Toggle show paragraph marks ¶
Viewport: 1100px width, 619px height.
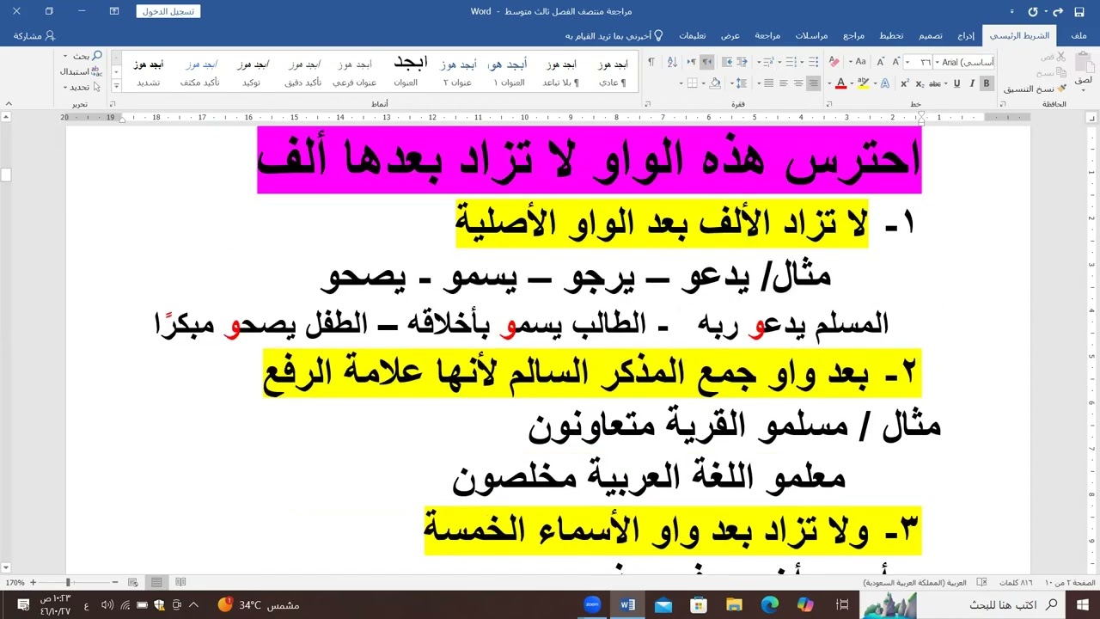(651, 62)
